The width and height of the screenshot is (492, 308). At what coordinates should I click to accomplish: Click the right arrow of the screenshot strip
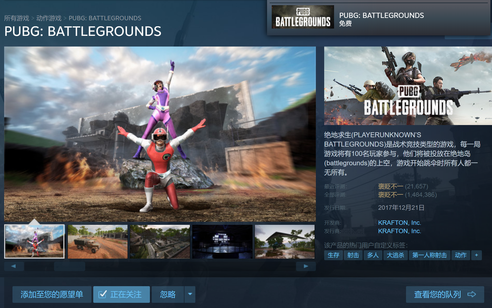306,266
